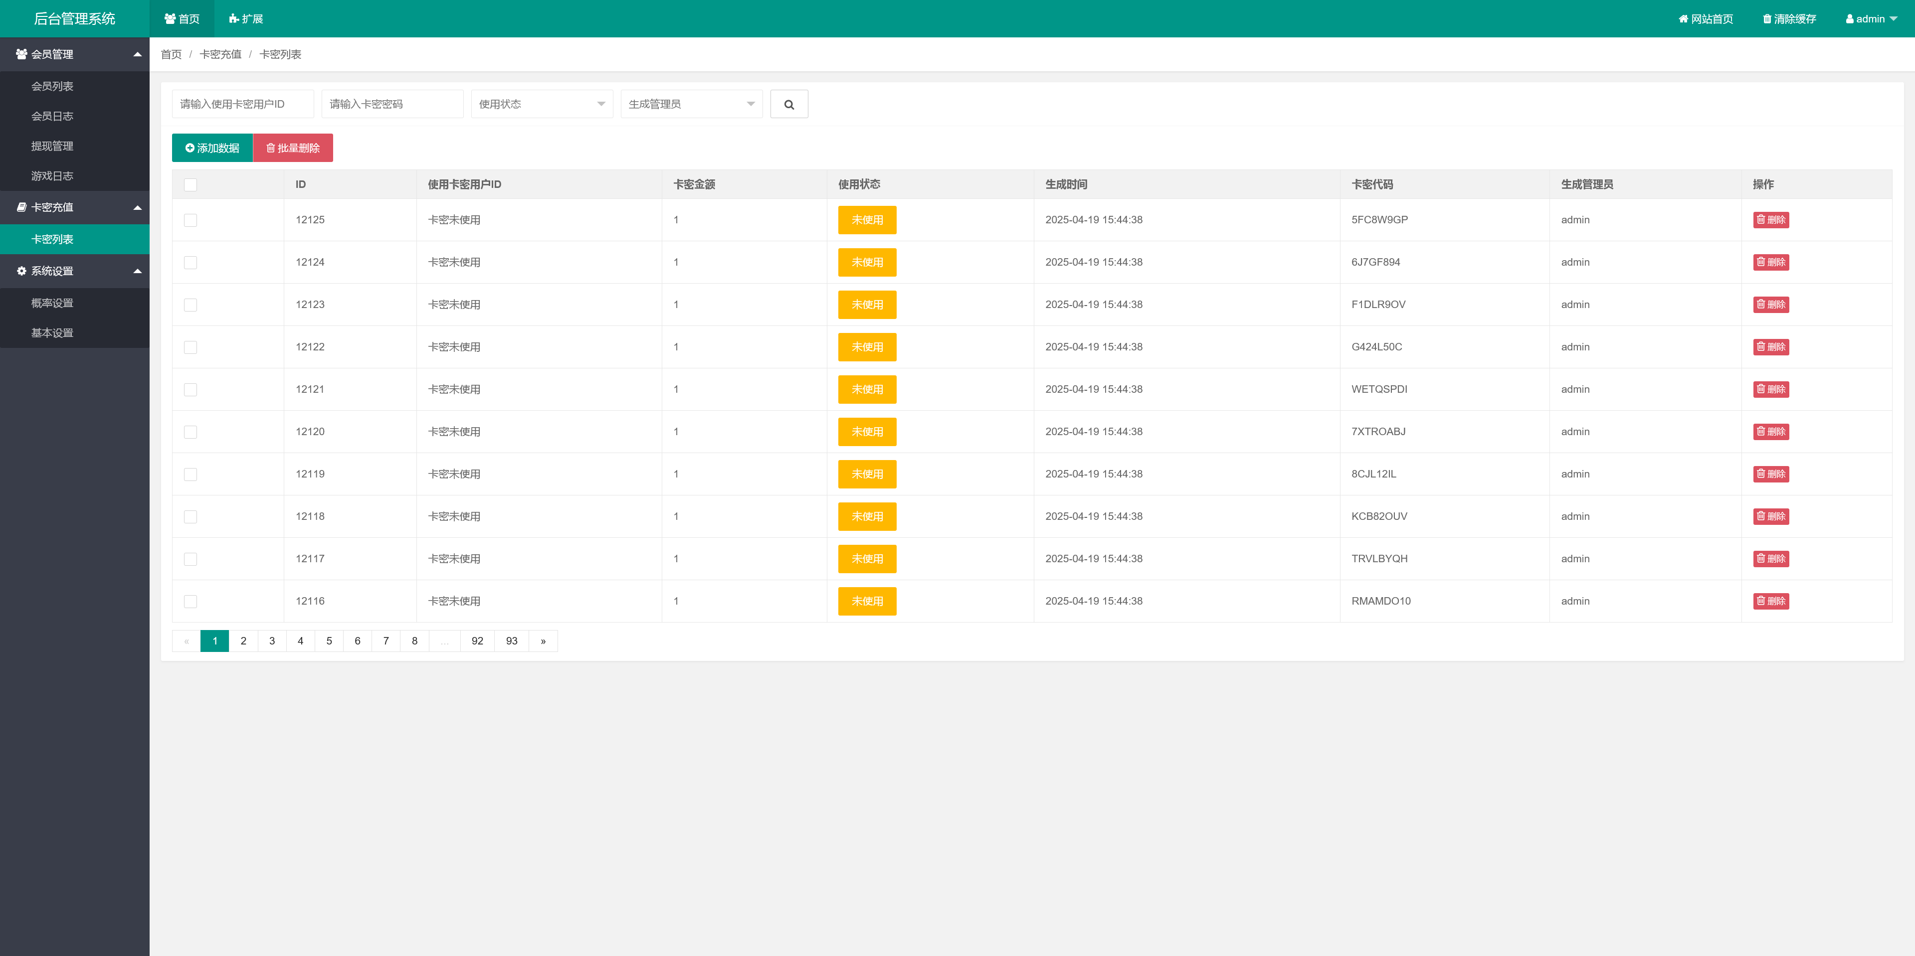The image size is (1915, 956).
Task: Open 概率设置 in the sidebar
Action: click(52, 303)
